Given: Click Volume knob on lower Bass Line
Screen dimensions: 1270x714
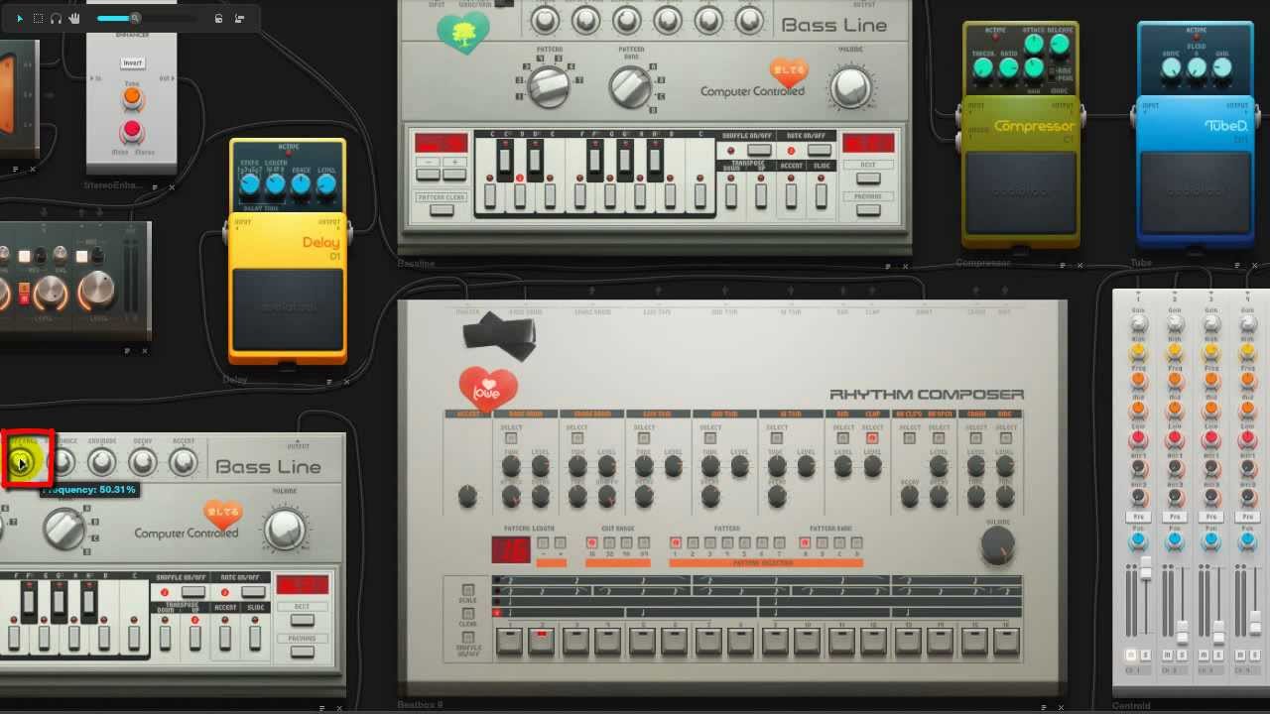Looking at the screenshot, I should tap(285, 529).
